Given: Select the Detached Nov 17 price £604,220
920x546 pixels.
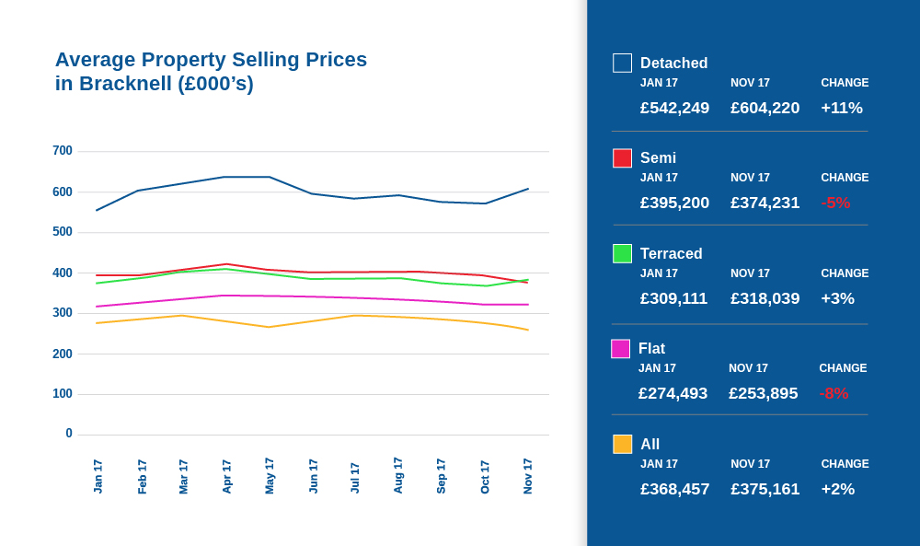Looking at the screenshot, I should click(x=765, y=108).
